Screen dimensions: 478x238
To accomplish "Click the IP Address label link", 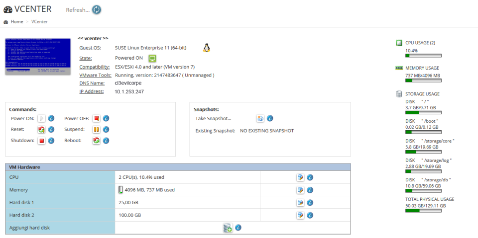I will point(92,91).
